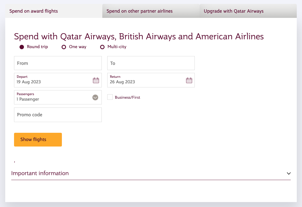Screen dimensions: 302x207
Task: Focus the From airport field
Action: point(58,63)
